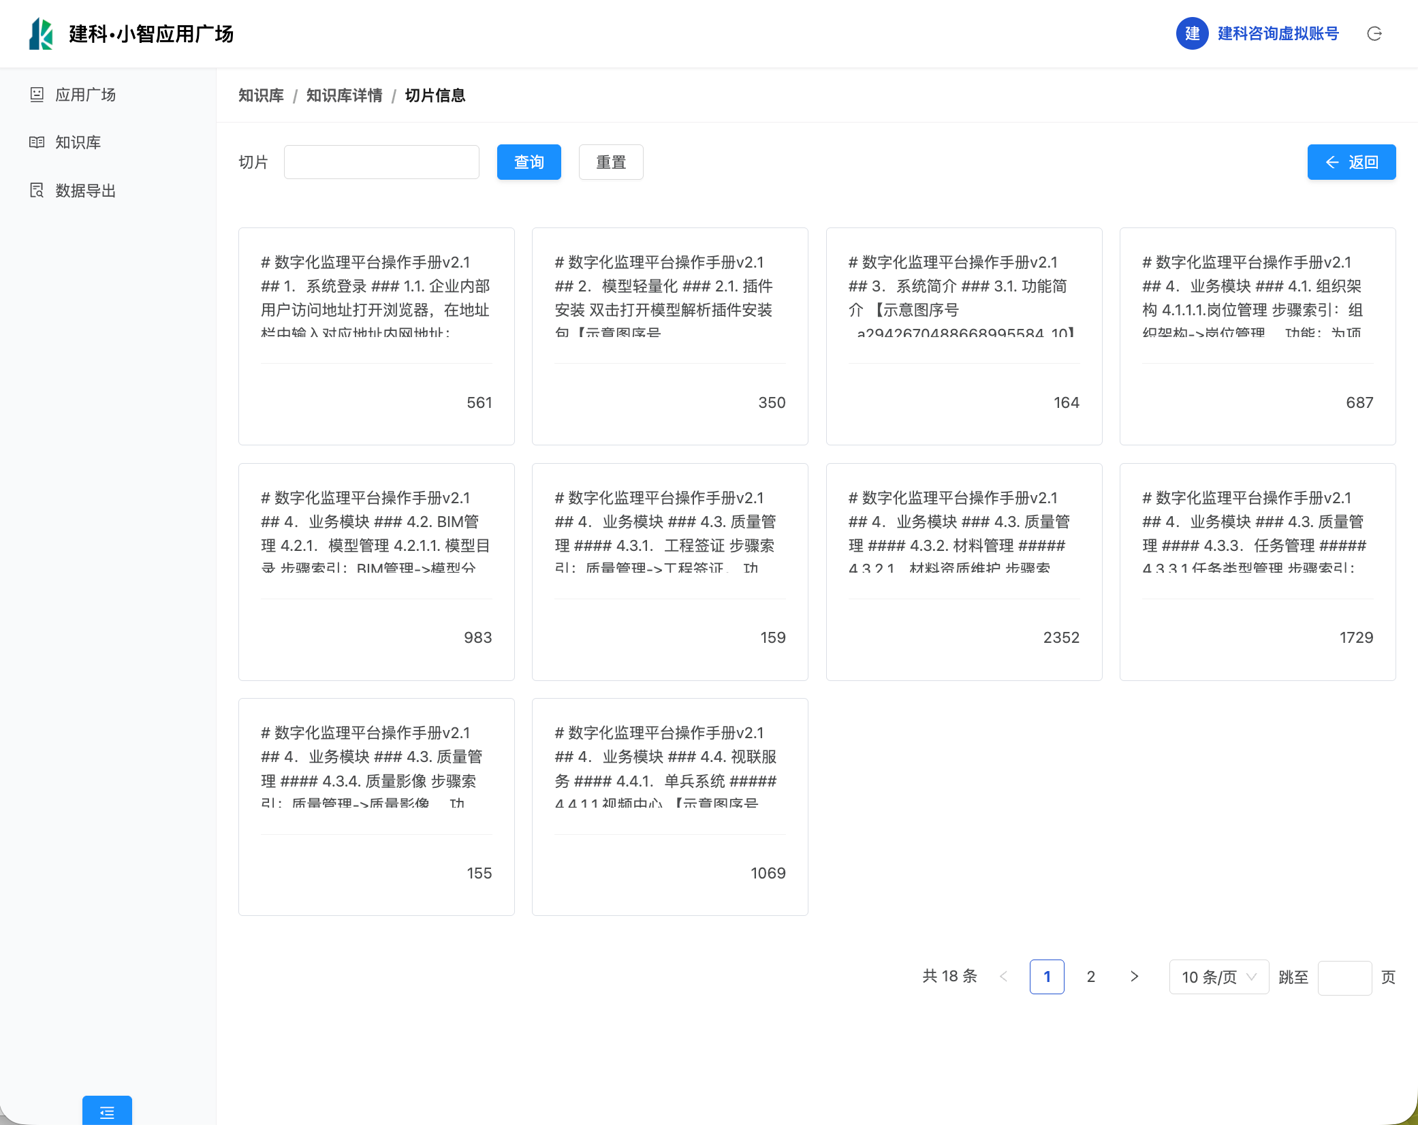Click the 数据导出 sidebar icon
1418x1125 pixels.
tap(37, 191)
